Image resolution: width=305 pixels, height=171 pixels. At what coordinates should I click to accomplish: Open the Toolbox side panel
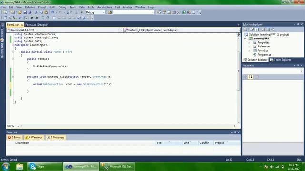pos(2,30)
